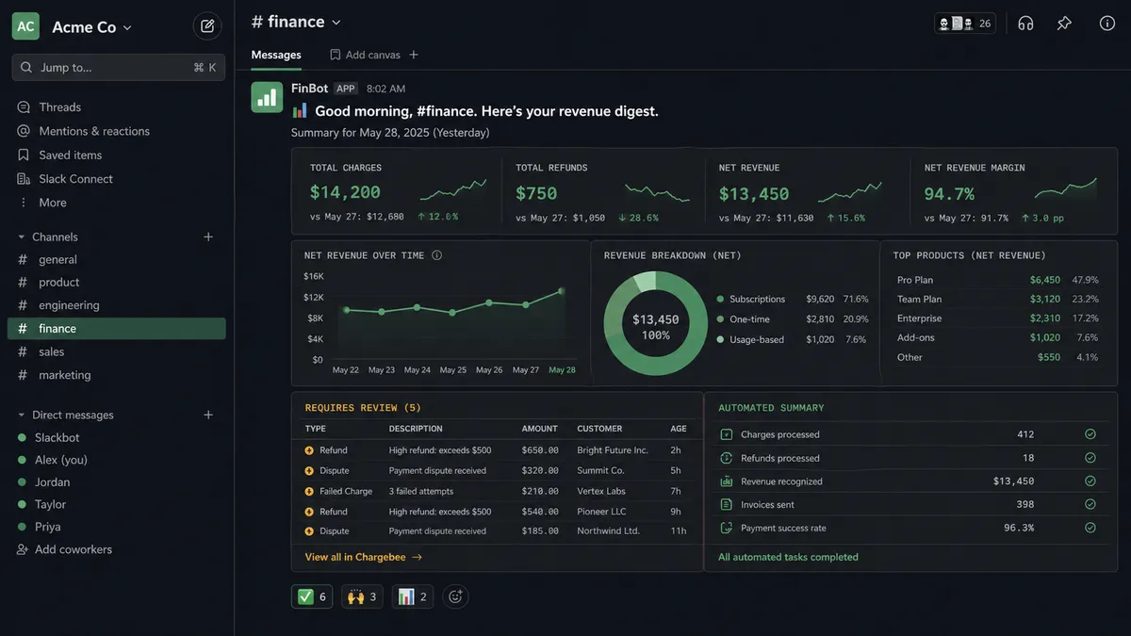Image resolution: width=1131 pixels, height=636 pixels.
Task: Click the Summit Co. dispute warning icon
Action: (309, 471)
